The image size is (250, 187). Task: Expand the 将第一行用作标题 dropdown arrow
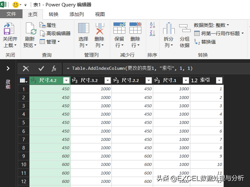pyautogui.click(x=243, y=33)
